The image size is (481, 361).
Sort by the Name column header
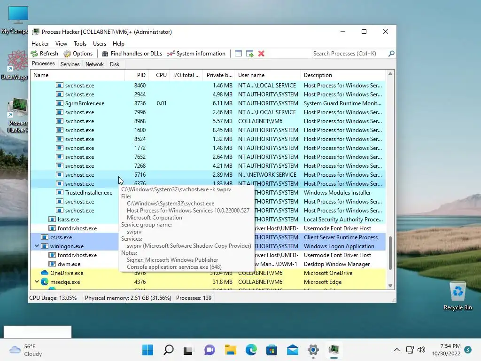(78, 75)
